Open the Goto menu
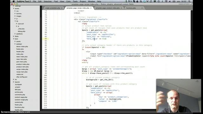The image size is (203, 114). pos(69,1)
